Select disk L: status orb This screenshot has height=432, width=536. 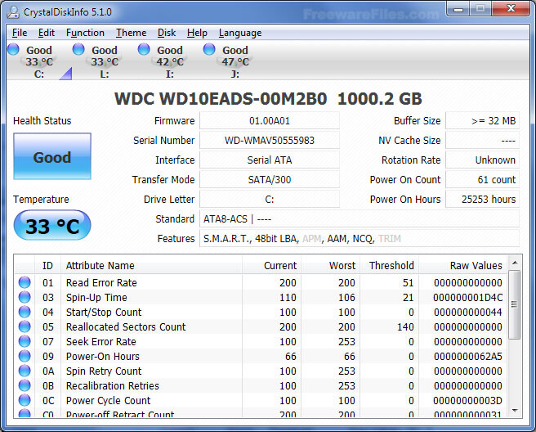78,49
